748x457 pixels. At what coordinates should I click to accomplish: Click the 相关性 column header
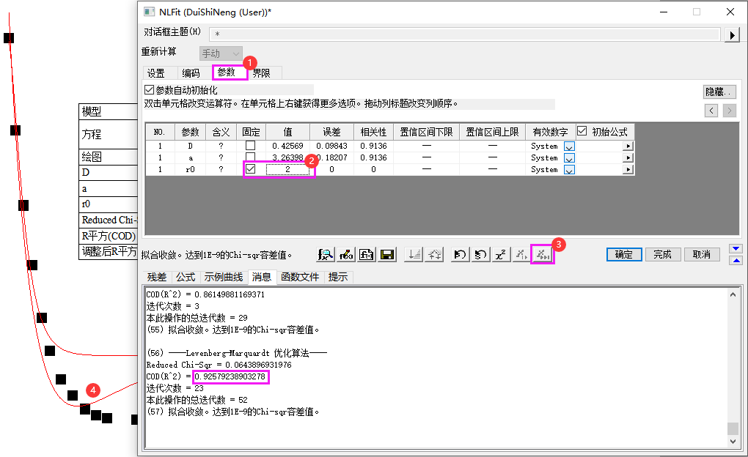(373, 132)
